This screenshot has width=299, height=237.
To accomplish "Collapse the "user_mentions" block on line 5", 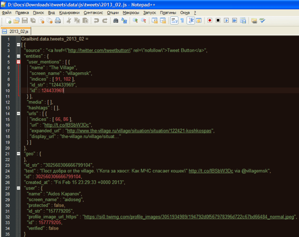I will coord(18,62).
